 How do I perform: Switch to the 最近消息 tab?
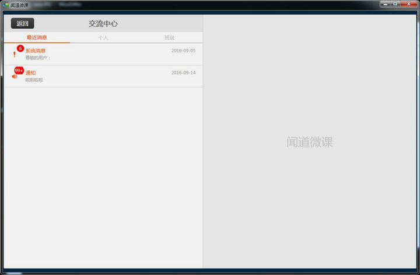[x=37, y=38]
